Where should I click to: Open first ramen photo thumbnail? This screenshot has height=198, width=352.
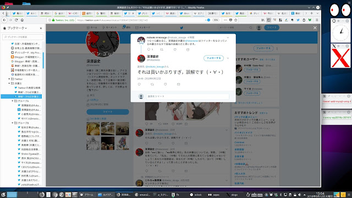pyautogui.click(x=93, y=129)
